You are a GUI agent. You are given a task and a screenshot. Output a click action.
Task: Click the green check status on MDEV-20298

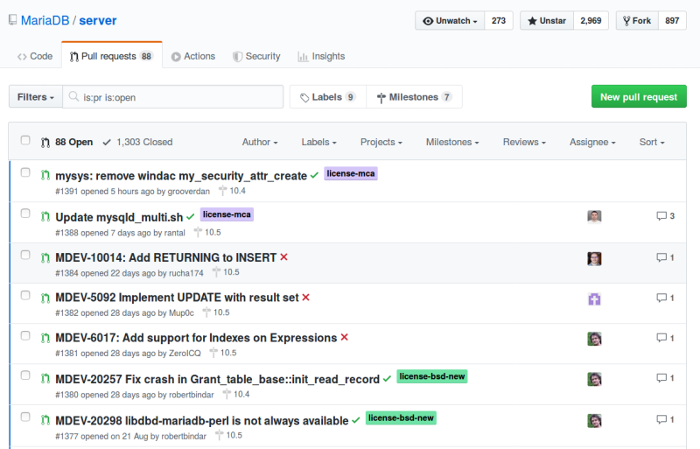(x=356, y=420)
